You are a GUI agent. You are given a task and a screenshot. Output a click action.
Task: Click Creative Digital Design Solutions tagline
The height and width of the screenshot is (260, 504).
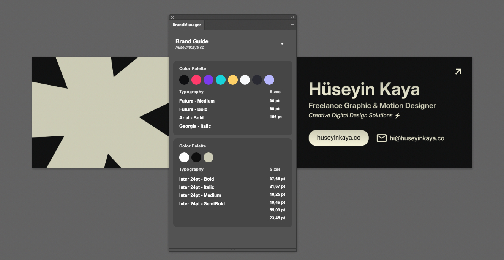(x=351, y=115)
